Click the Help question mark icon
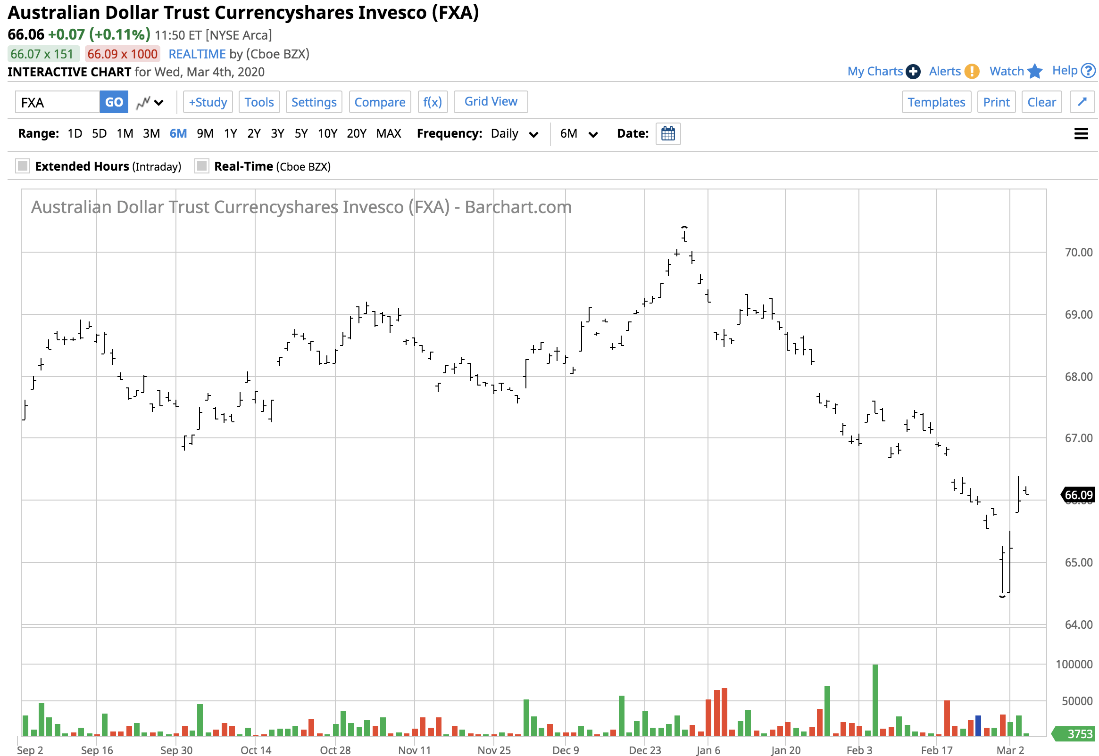 pyautogui.click(x=1087, y=71)
